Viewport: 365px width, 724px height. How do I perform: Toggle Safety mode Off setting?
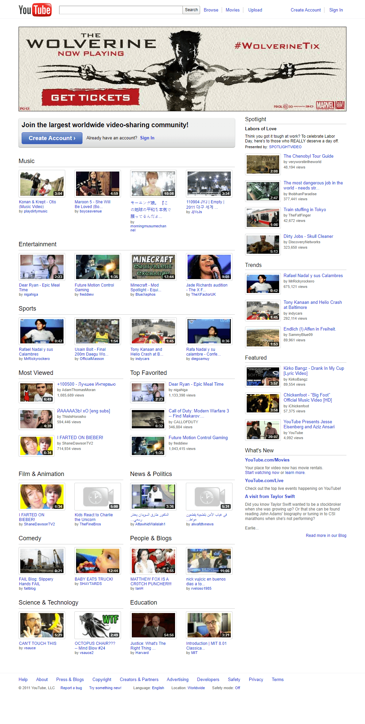pyautogui.click(x=237, y=688)
